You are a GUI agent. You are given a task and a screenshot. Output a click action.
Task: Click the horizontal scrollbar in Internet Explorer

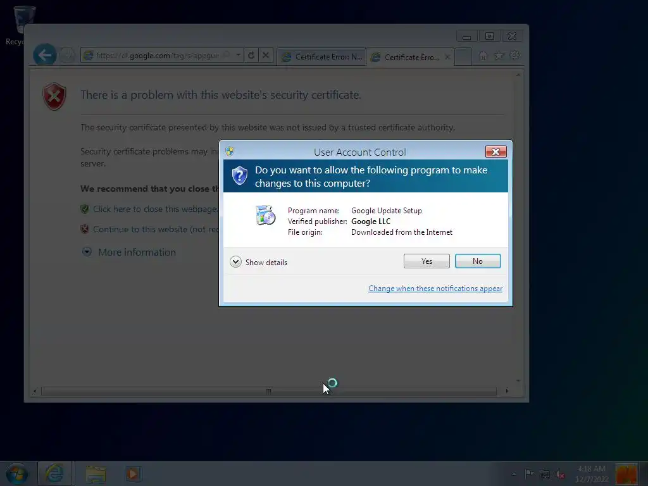coord(268,391)
